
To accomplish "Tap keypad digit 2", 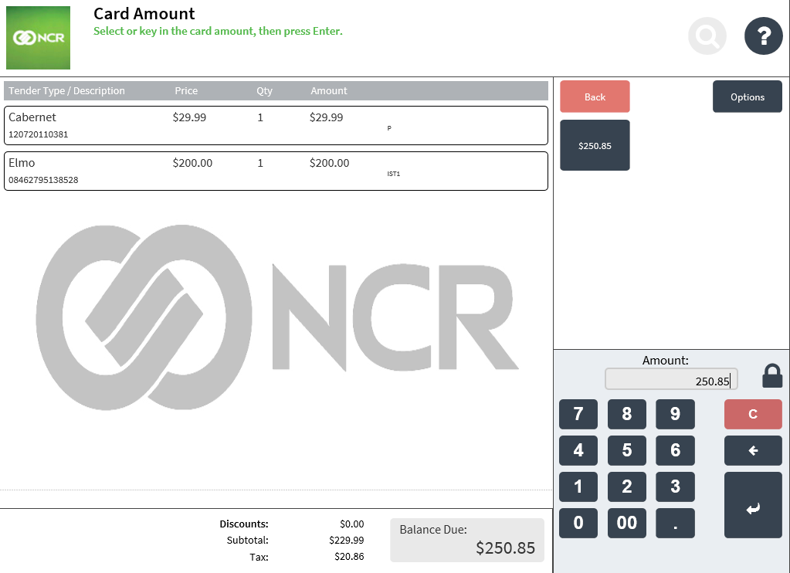I will coord(627,487).
